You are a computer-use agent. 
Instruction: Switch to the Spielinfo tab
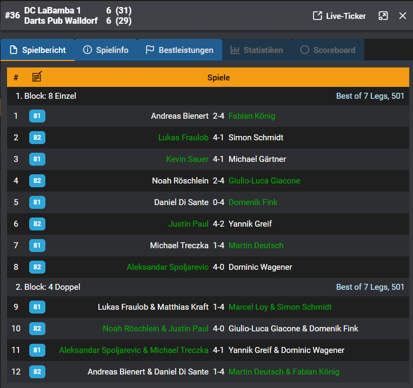106,50
